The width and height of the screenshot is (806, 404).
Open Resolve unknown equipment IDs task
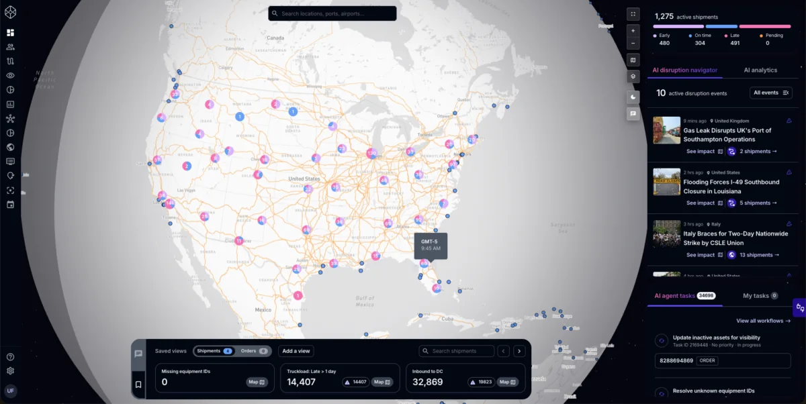point(713,391)
